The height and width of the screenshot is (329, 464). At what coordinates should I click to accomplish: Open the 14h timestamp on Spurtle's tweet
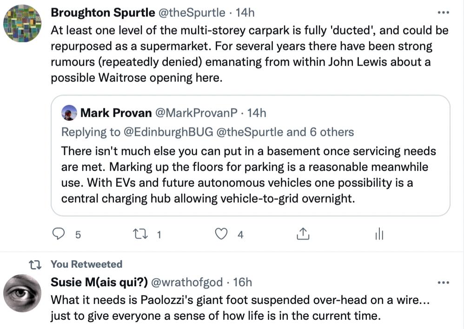click(245, 13)
